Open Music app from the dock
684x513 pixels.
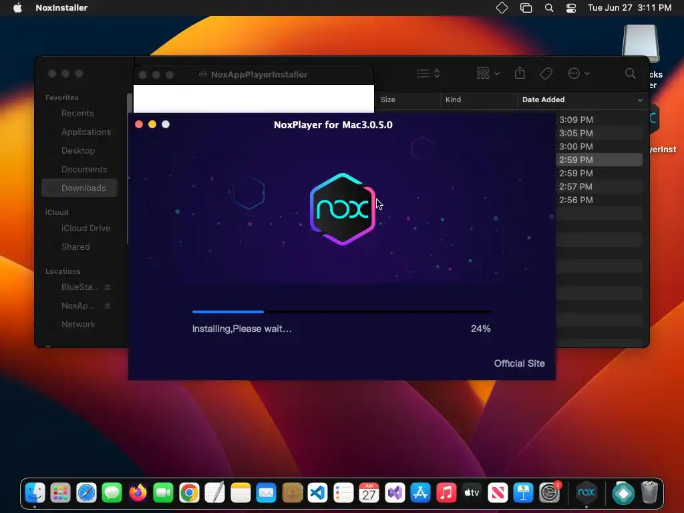tap(446, 493)
